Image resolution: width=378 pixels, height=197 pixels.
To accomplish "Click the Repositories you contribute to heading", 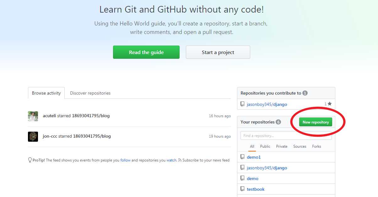I will [x=271, y=93].
